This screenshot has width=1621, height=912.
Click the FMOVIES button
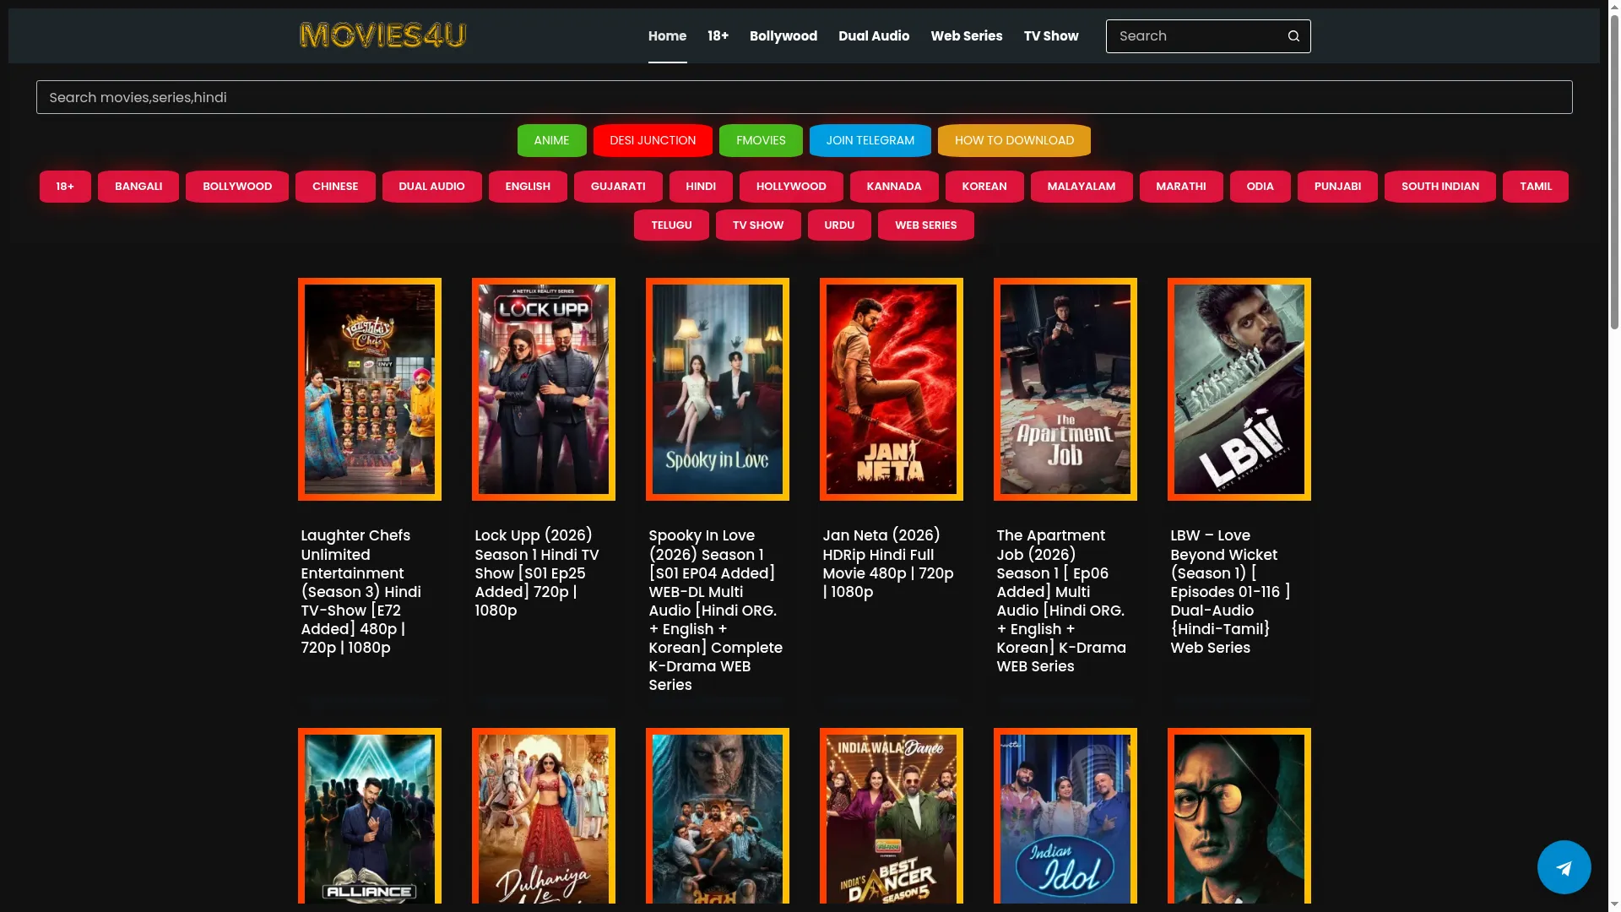tap(761, 140)
